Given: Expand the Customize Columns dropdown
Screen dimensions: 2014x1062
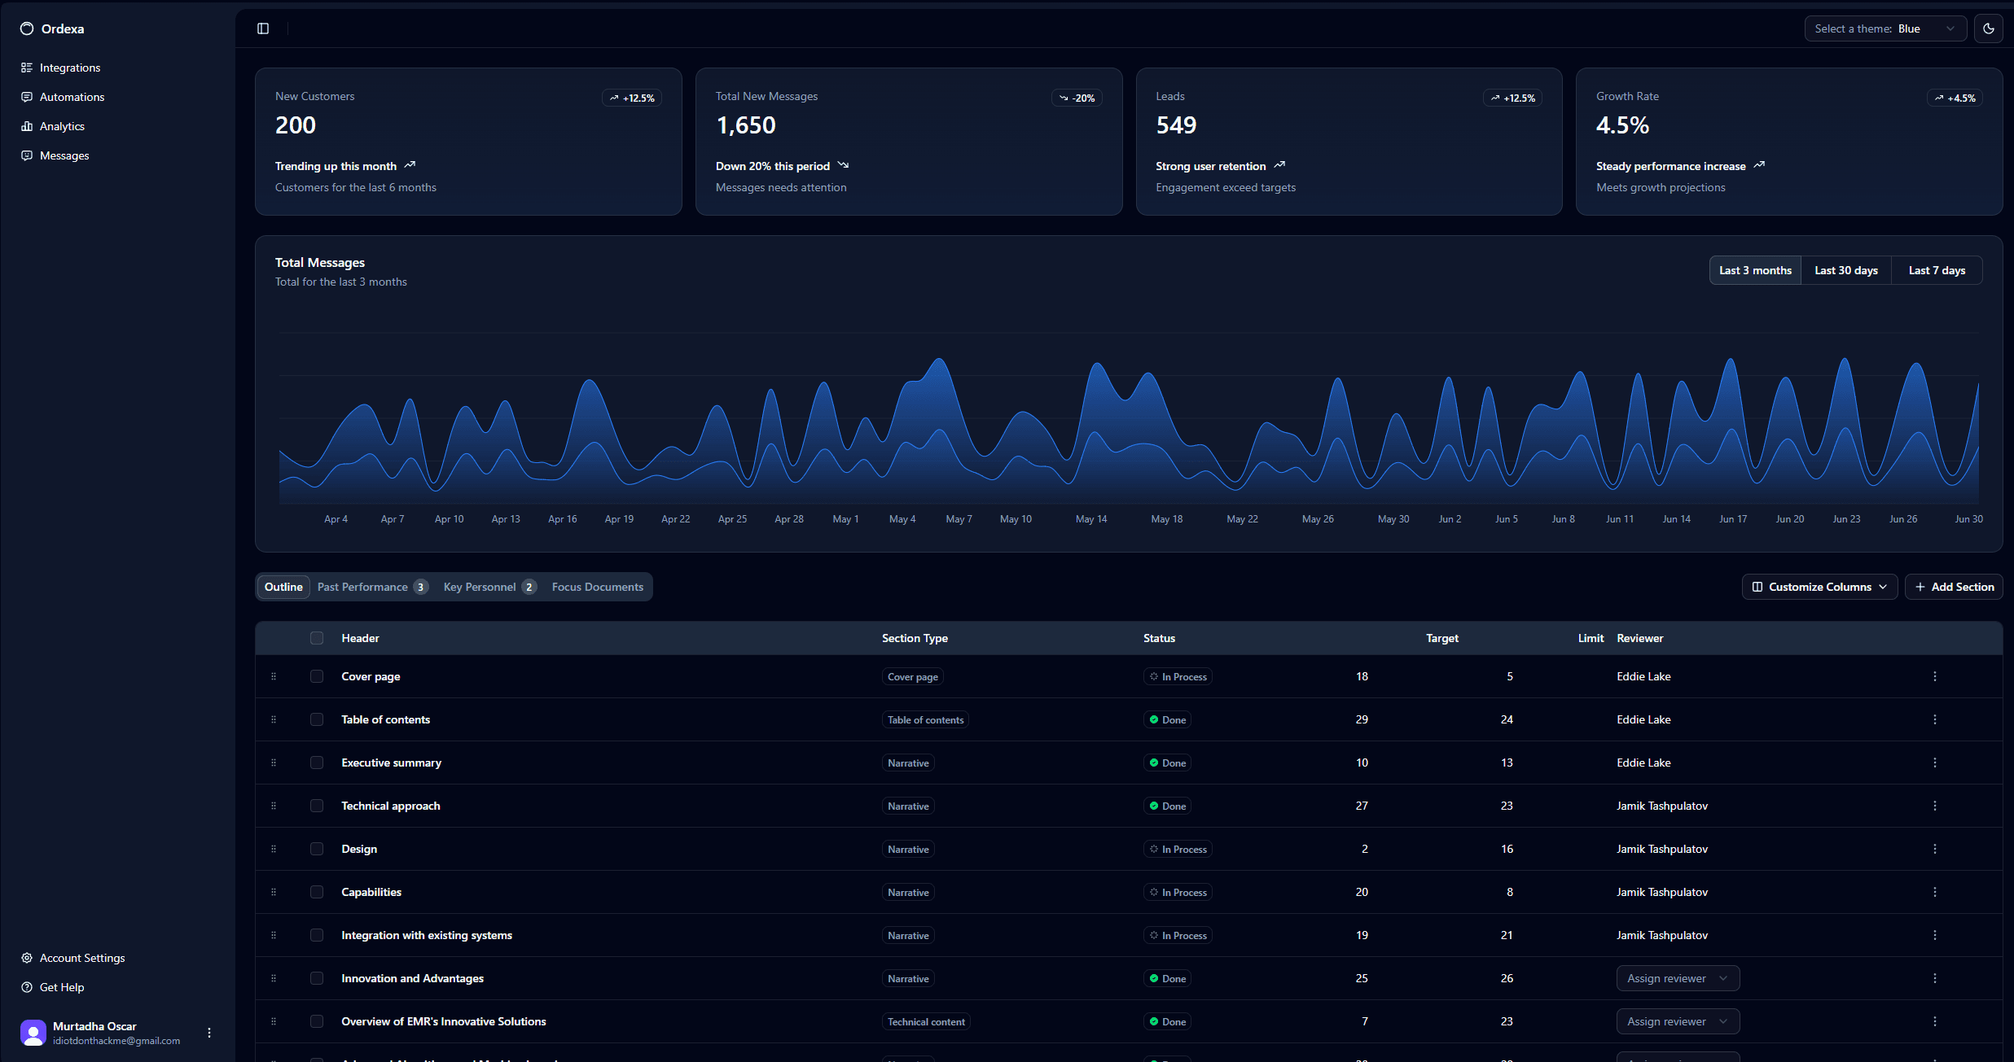Looking at the screenshot, I should click(1819, 587).
